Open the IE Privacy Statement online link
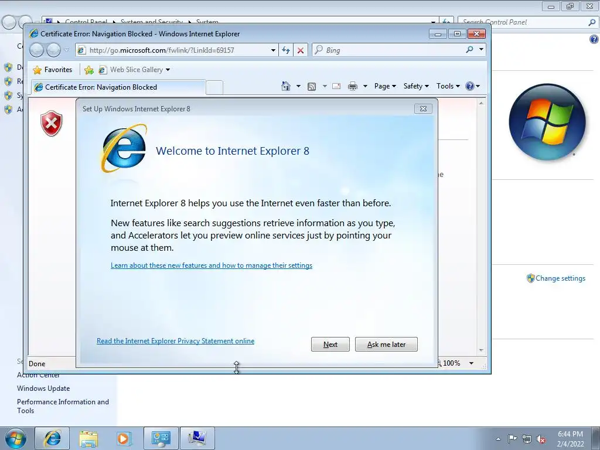 [x=175, y=341]
